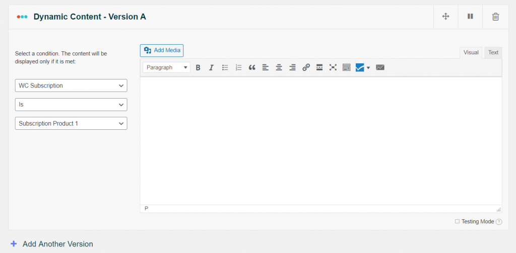The width and height of the screenshot is (516, 253).
Task: Click the pause version icon
Action: pyautogui.click(x=470, y=16)
